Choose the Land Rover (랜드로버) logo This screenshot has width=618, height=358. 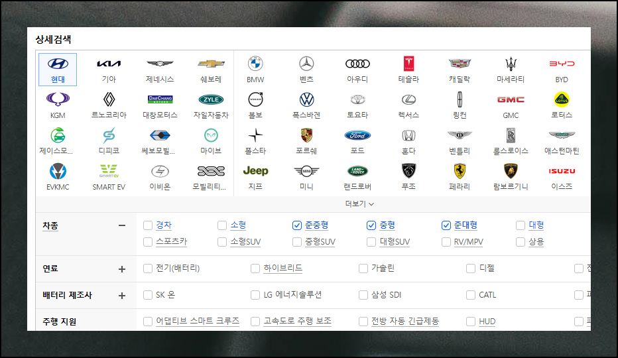[x=357, y=171]
